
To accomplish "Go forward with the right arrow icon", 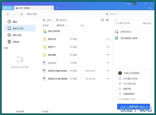I will click(x=15, y=14).
